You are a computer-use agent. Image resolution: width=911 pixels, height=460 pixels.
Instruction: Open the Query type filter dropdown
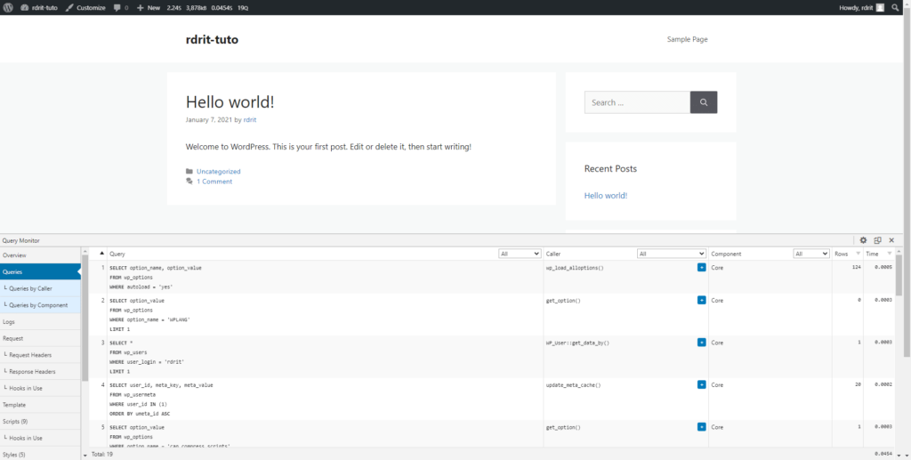tap(520, 254)
